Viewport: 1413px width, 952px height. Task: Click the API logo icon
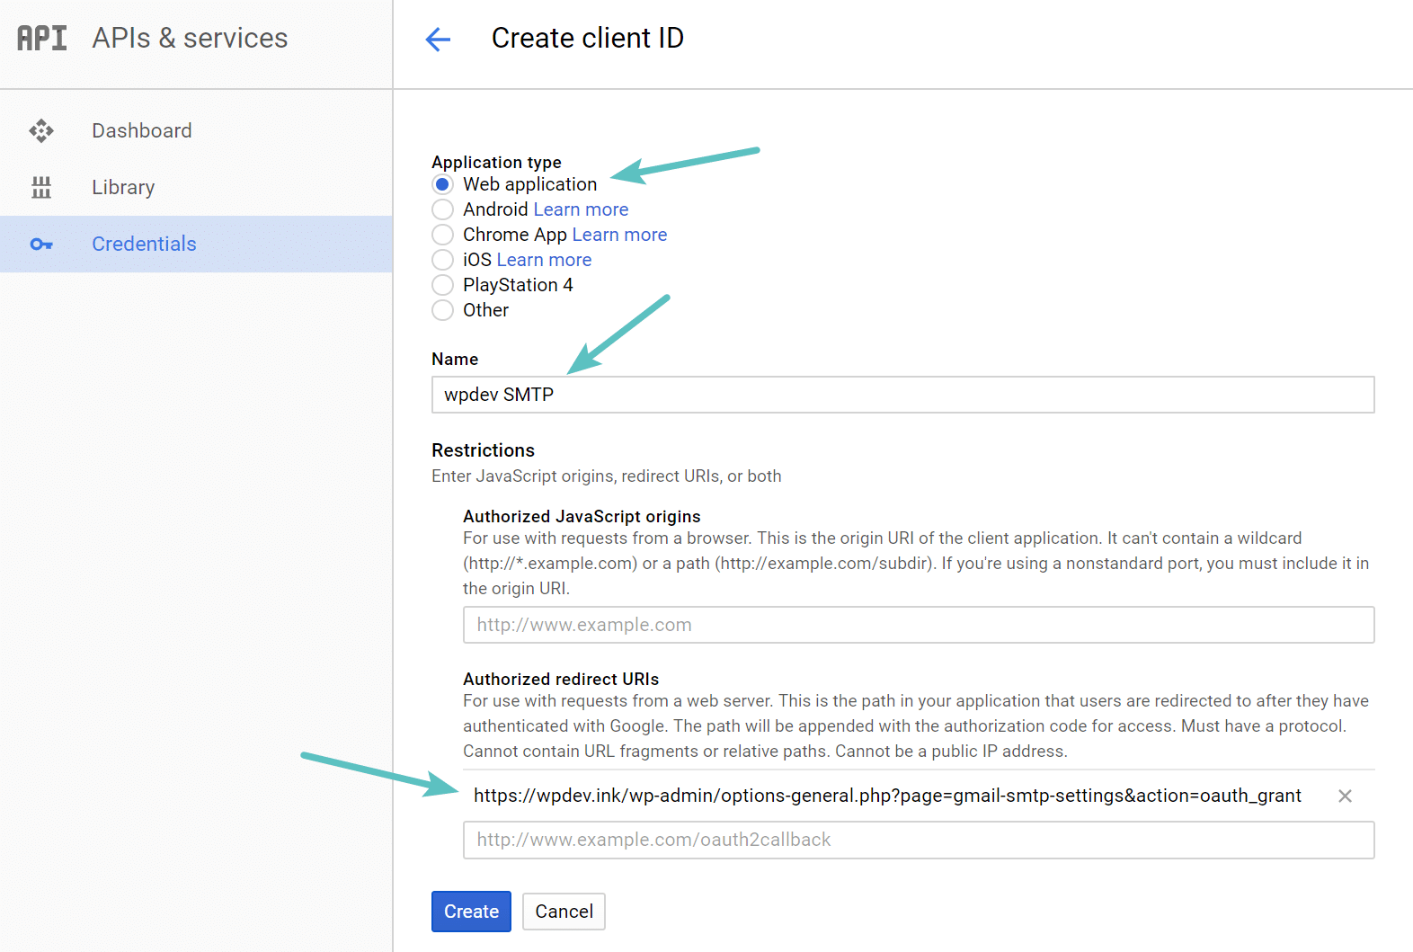[42, 38]
